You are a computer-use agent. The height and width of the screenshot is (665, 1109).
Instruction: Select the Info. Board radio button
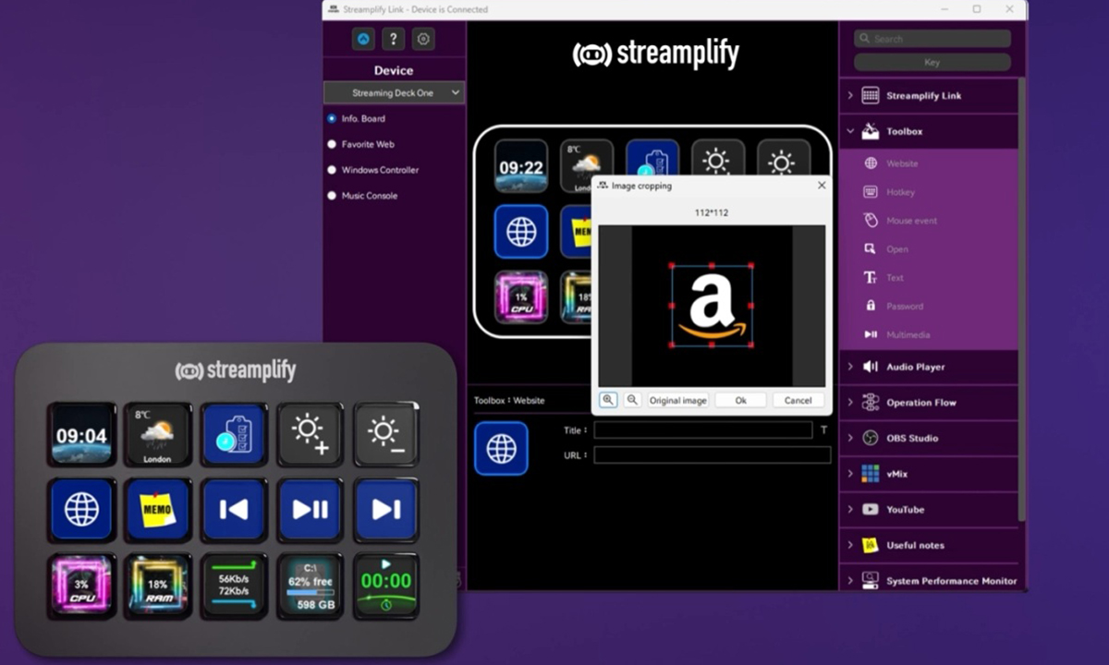[x=332, y=118]
